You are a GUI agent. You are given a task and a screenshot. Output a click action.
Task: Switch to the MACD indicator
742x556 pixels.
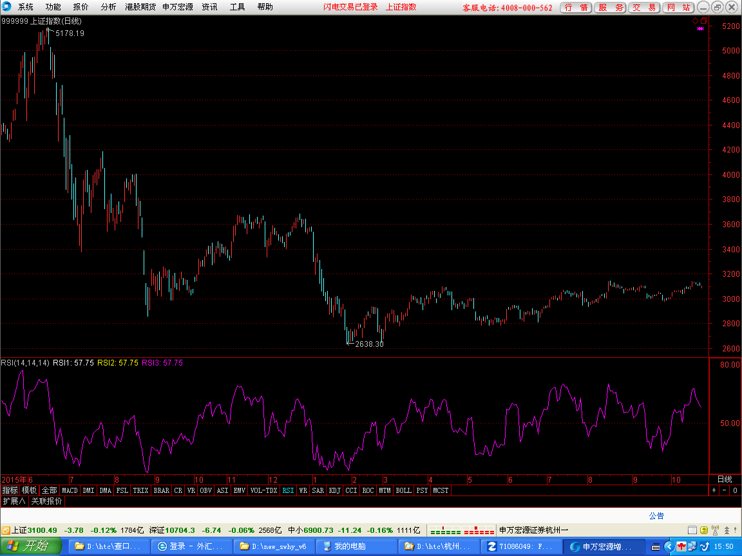point(70,490)
